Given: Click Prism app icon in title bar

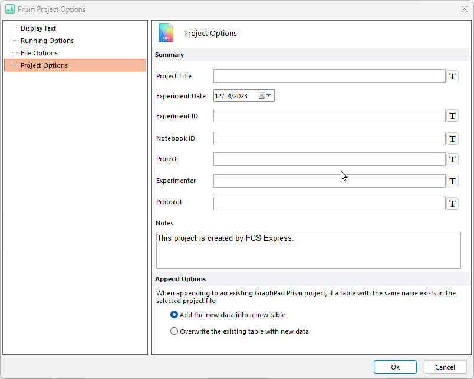Looking at the screenshot, I should [x=9, y=9].
